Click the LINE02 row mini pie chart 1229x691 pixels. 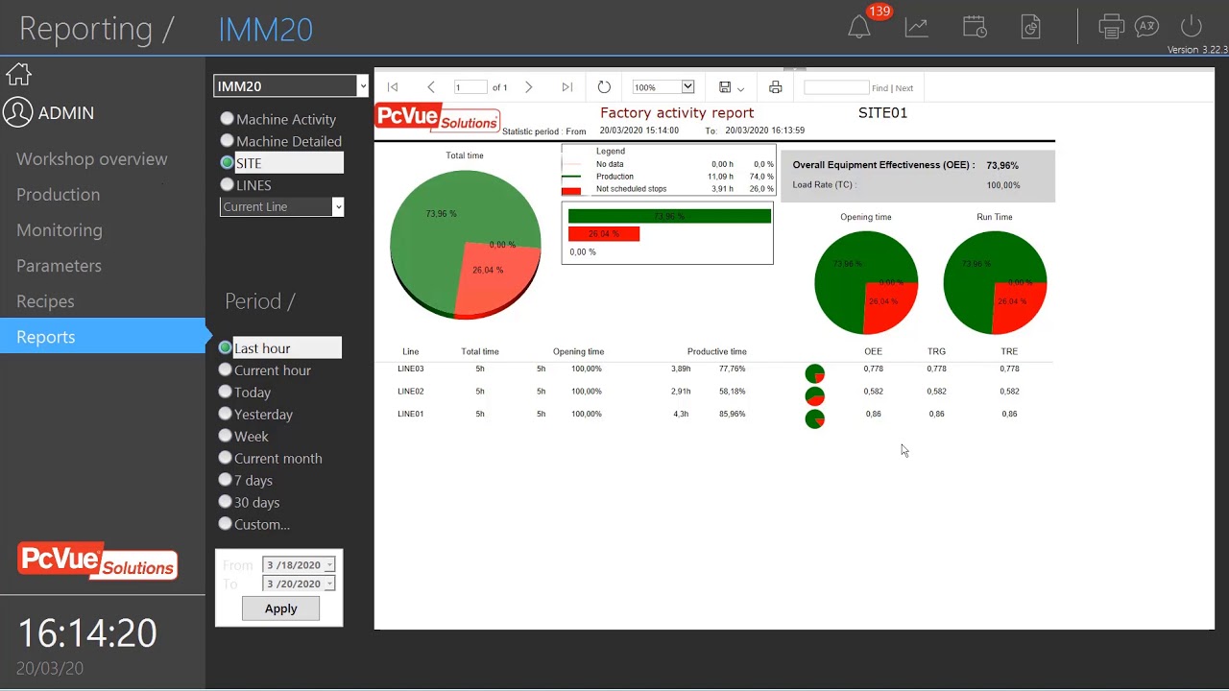pos(815,395)
